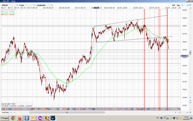
Task: Zoom in horizontally with the plus icon
Action: 187,112
